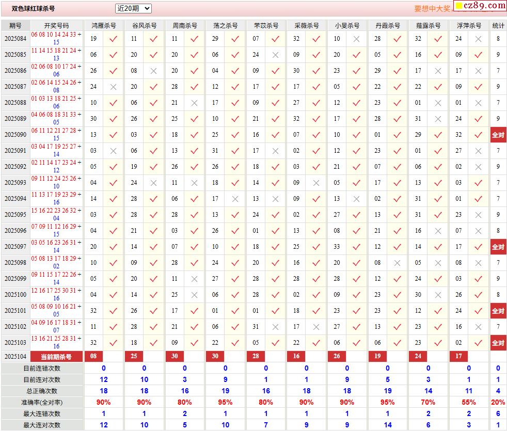Click the cross mark for 周南杀号 in row 2025099
Image resolution: width=507 pixels, height=431 pixels.
[x=194, y=279]
